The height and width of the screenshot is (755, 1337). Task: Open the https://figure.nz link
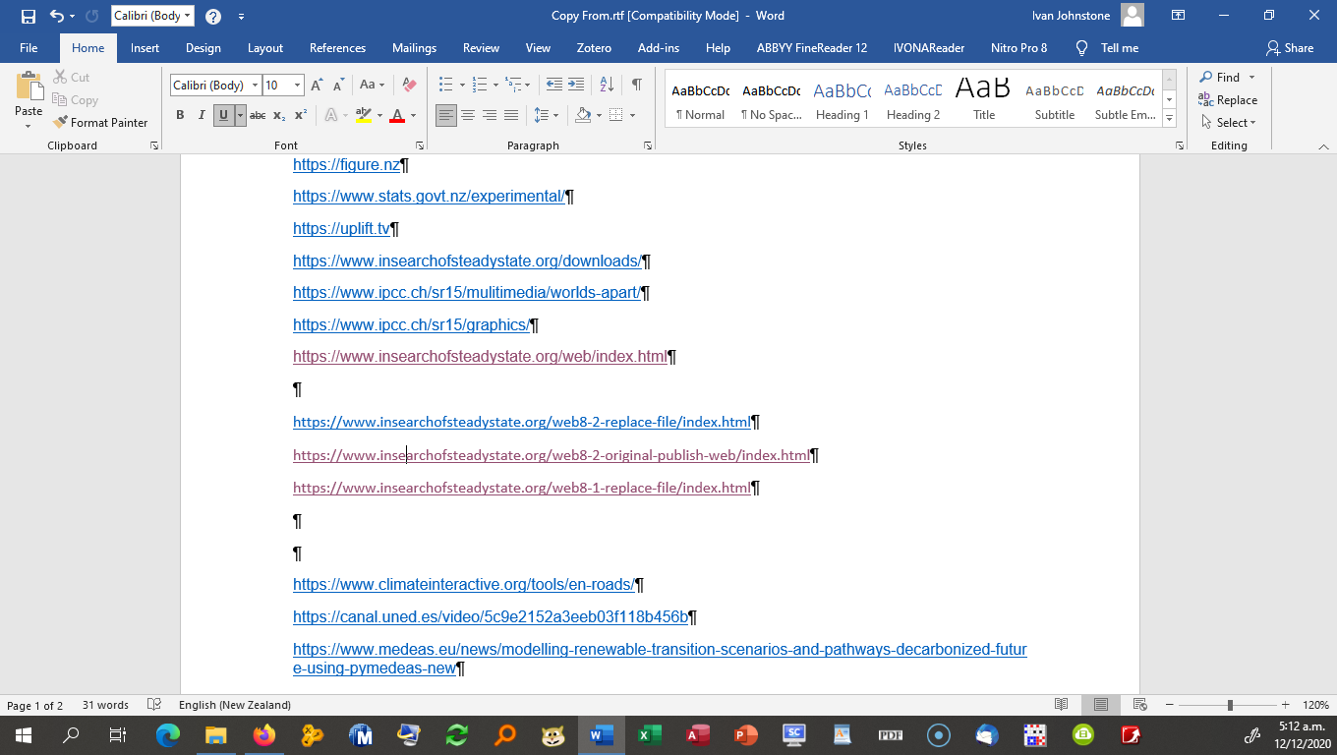click(x=346, y=164)
